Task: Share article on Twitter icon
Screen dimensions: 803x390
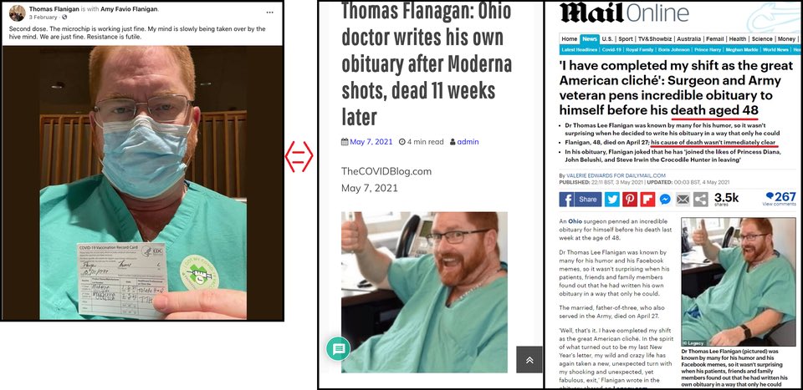Action: pyautogui.click(x=612, y=200)
